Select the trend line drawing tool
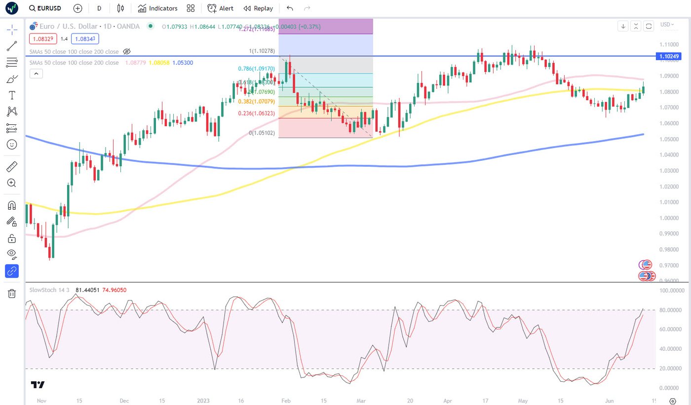This screenshot has height=405, width=691. [x=12, y=46]
